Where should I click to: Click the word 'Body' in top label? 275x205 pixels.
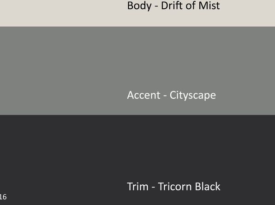139,6
